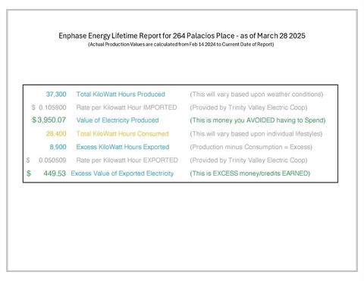Image resolution: width=364 pixels, height=281 pixels.
Task: Click the individual lifestyles note
Action: pyautogui.click(x=256, y=134)
